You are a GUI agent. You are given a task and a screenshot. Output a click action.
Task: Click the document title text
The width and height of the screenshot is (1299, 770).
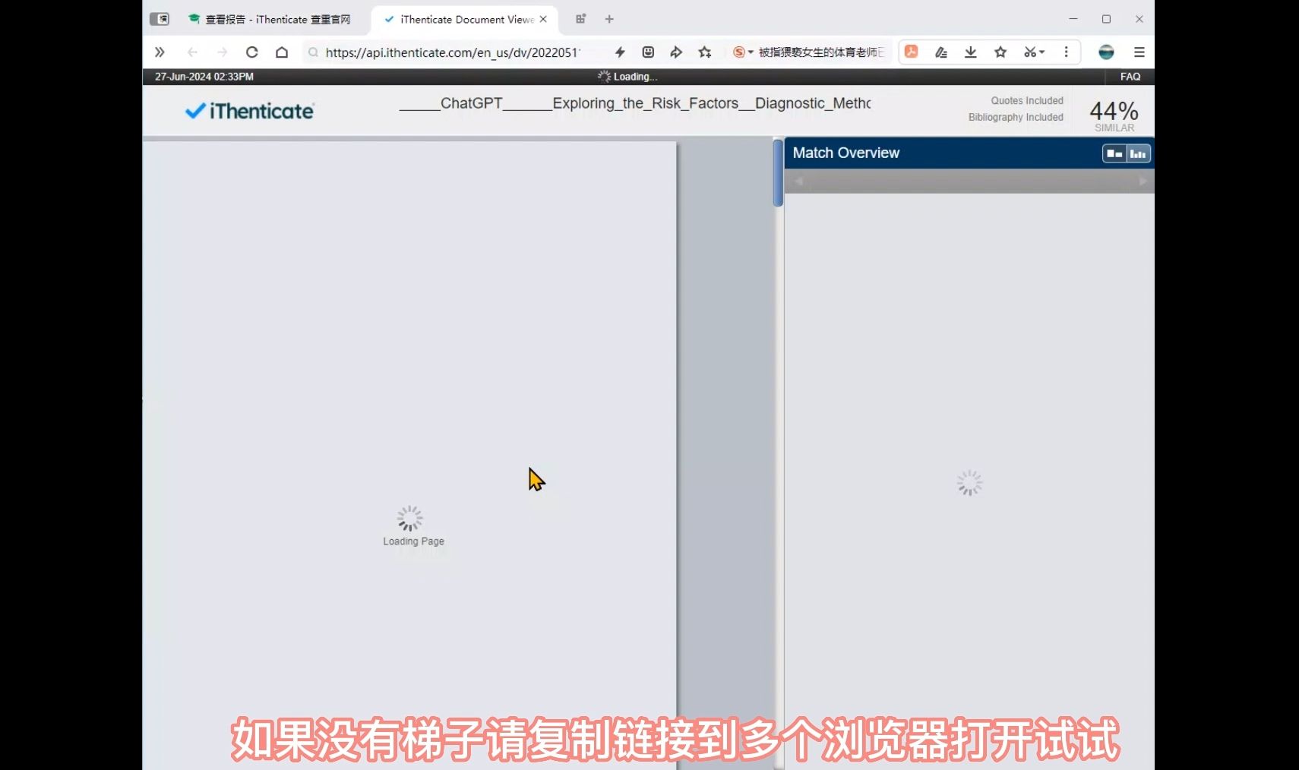pos(635,103)
